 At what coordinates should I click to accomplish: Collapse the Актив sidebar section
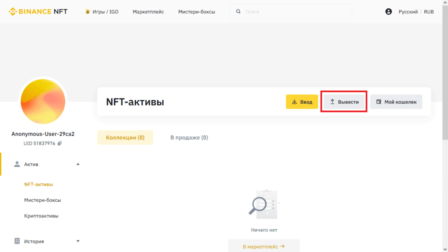(78, 164)
